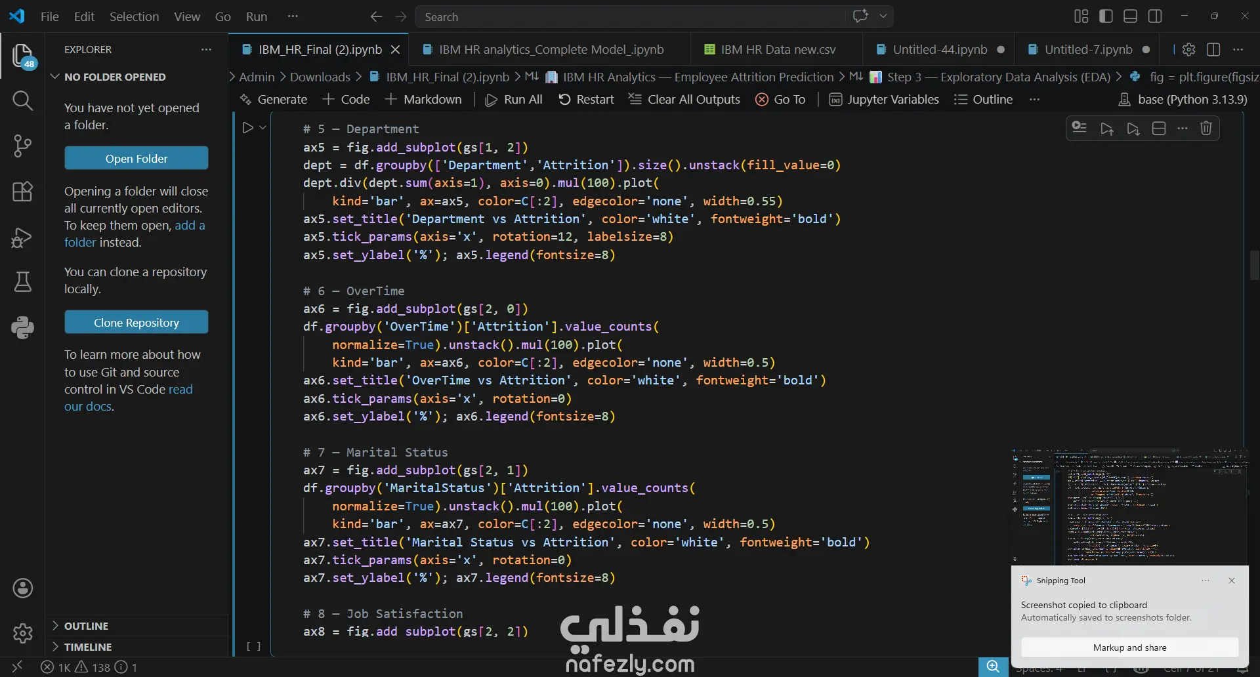The width and height of the screenshot is (1260, 677).
Task: Toggle the primary side bar
Action: (x=1106, y=16)
